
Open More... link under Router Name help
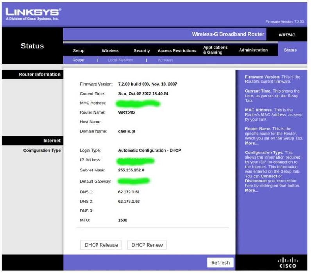pyautogui.click(x=252, y=143)
